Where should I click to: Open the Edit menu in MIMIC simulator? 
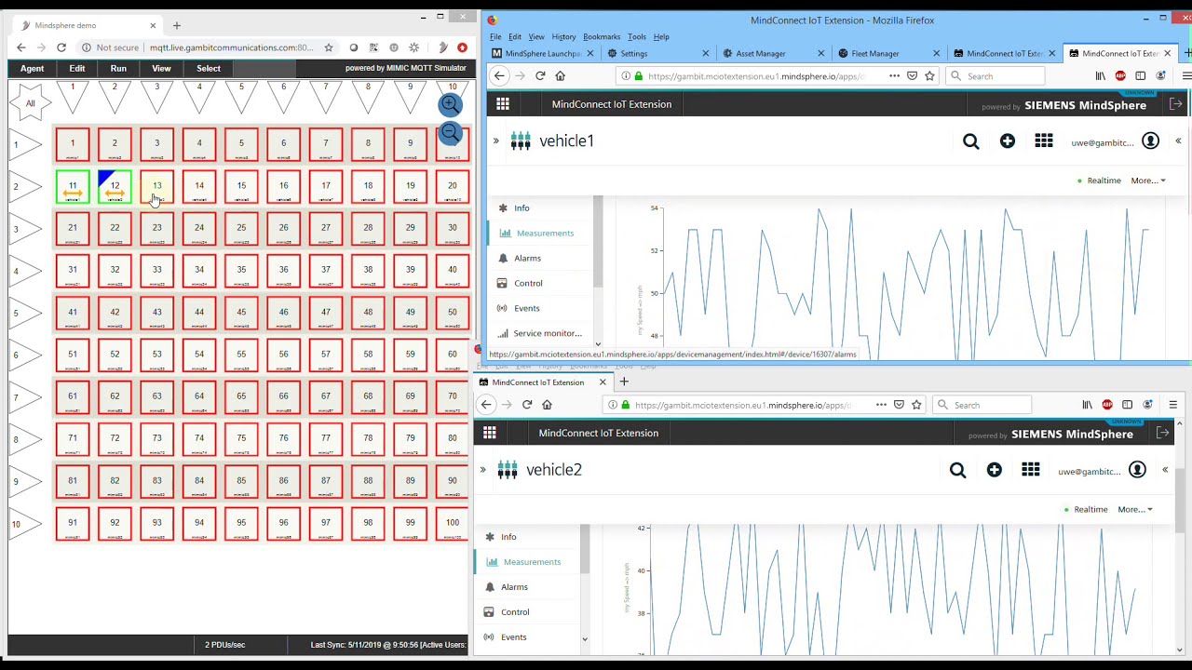tap(77, 68)
